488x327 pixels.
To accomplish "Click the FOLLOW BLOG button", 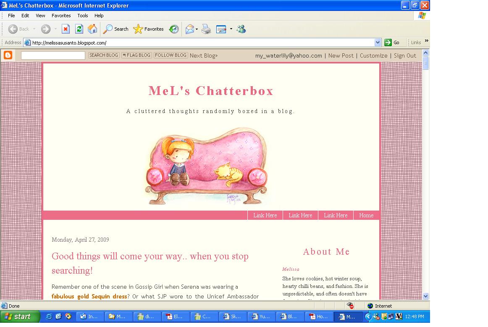I will tap(171, 55).
